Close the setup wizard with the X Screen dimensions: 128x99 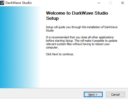(123, 3)
